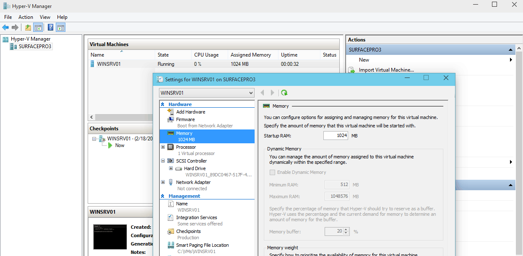523x256 pixels.
Task: Click Import Virtual Machine action
Action: click(386, 70)
